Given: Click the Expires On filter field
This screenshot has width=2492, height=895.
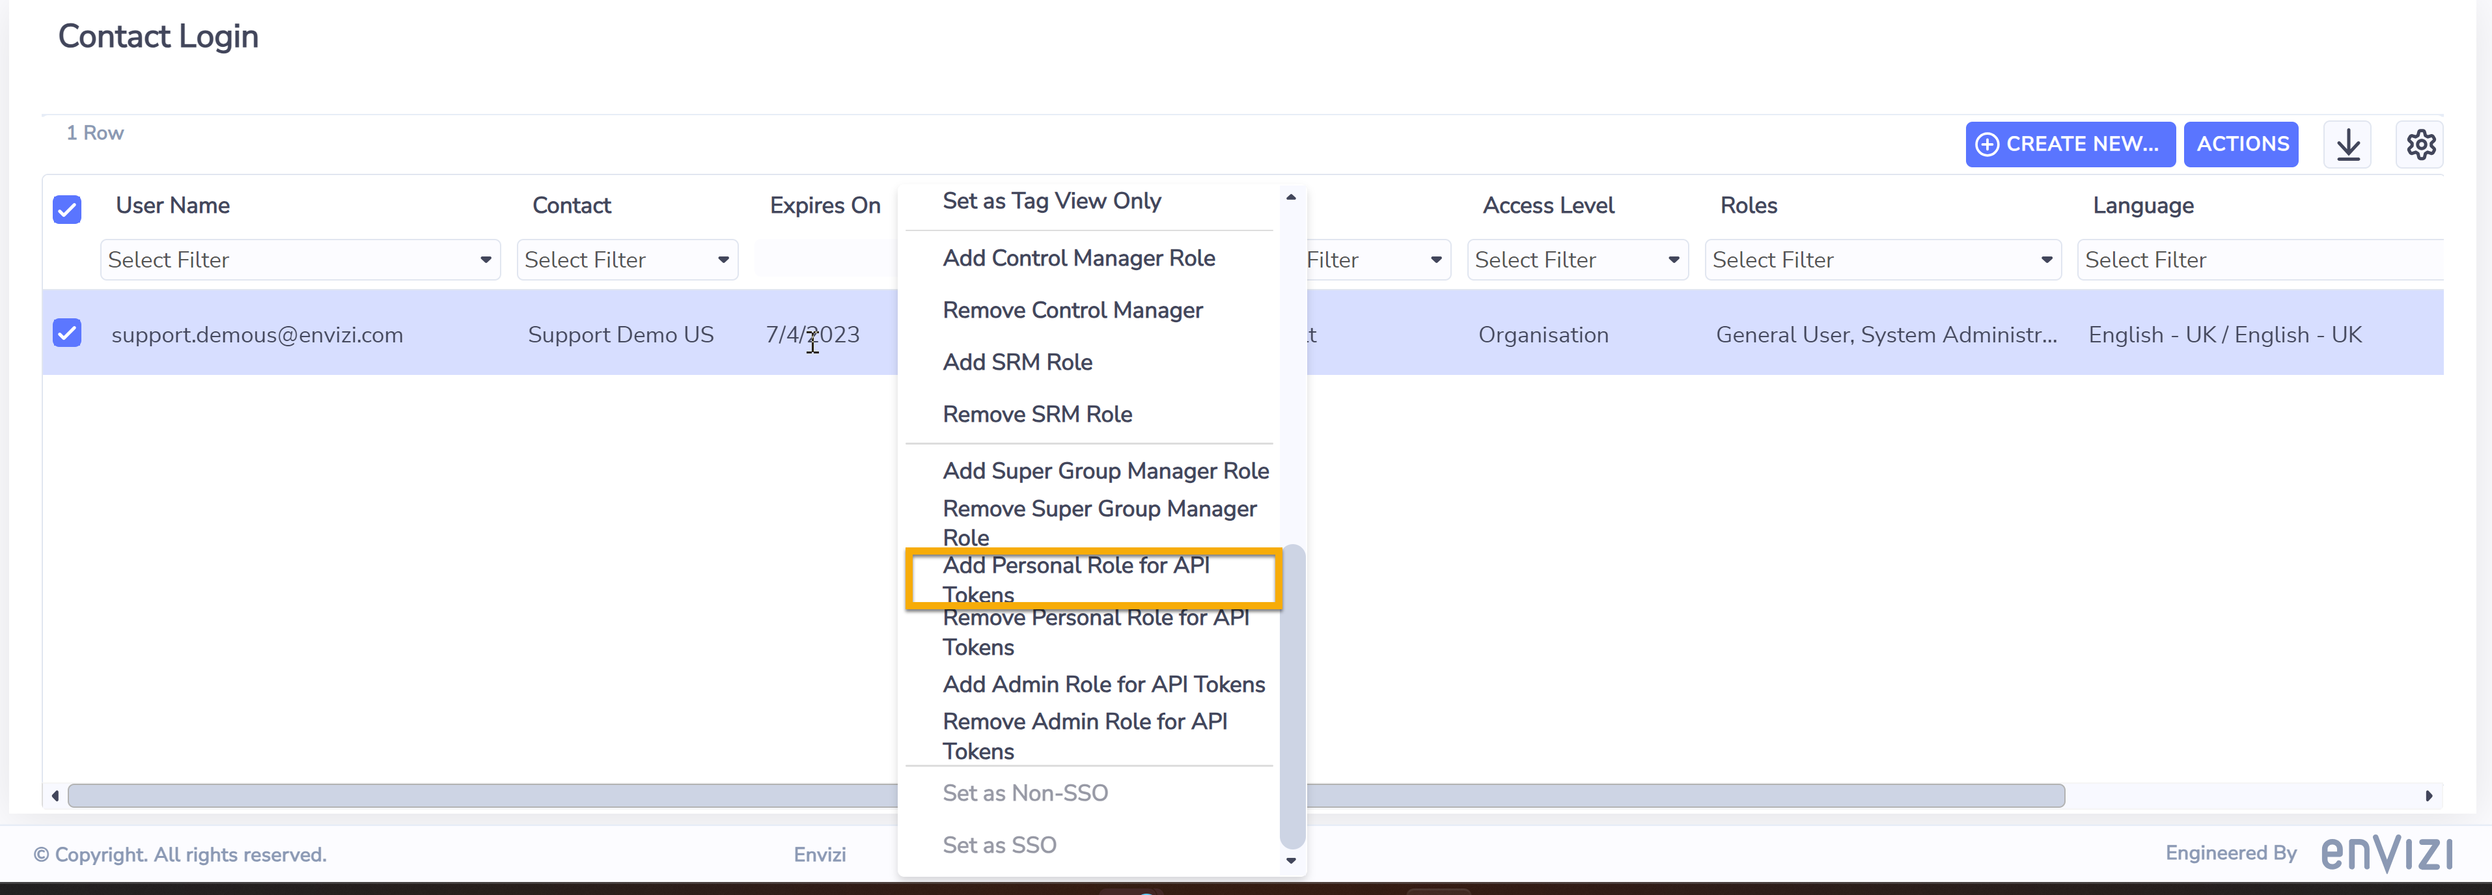Looking at the screenshot, I should click(825, 259).
